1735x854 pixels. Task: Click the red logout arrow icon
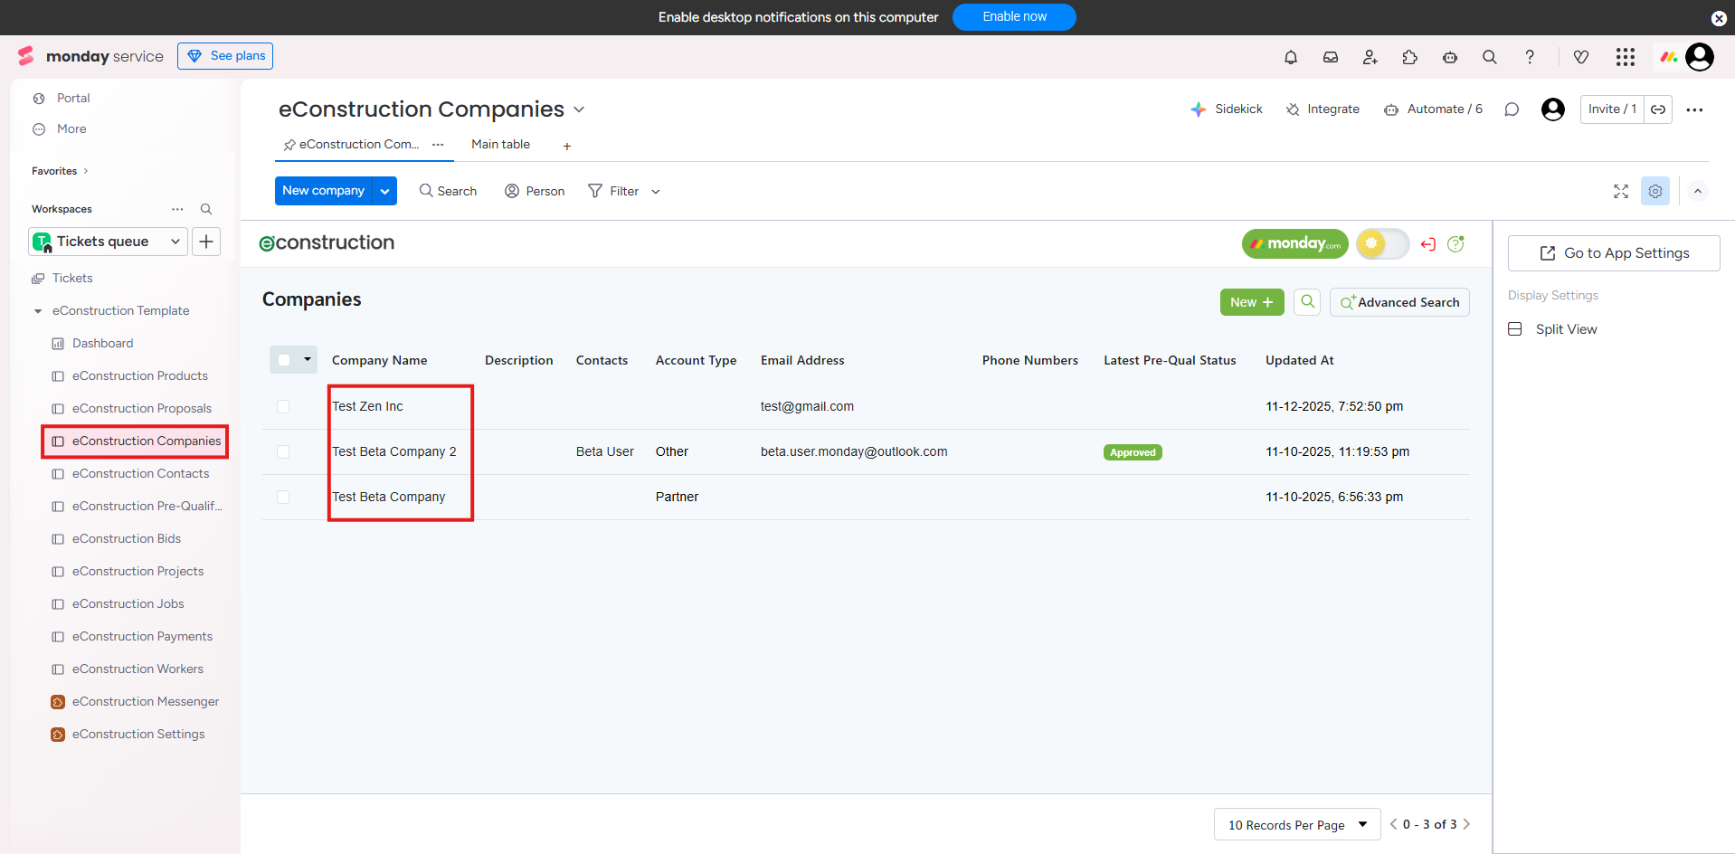click(1428, 244)
